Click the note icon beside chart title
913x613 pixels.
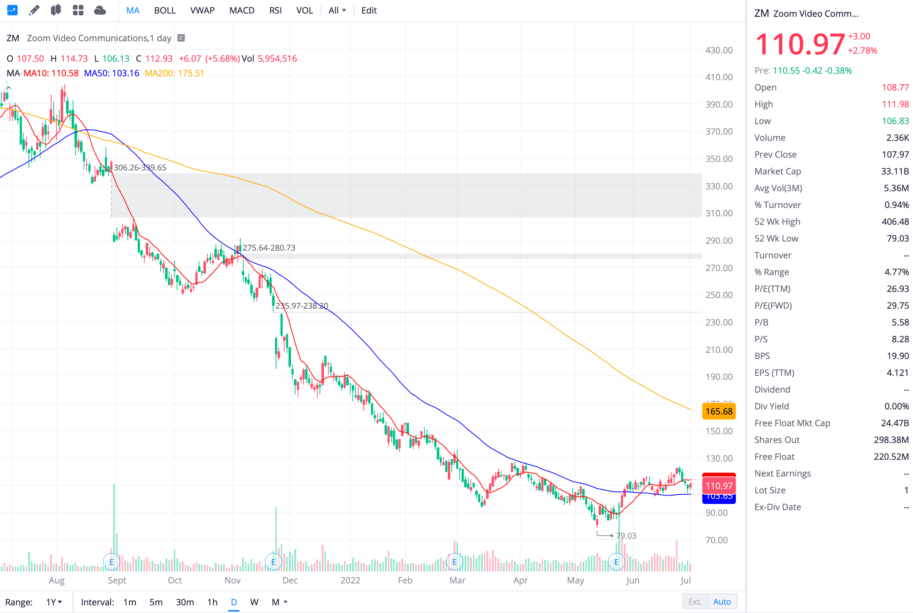coord(181,38)
